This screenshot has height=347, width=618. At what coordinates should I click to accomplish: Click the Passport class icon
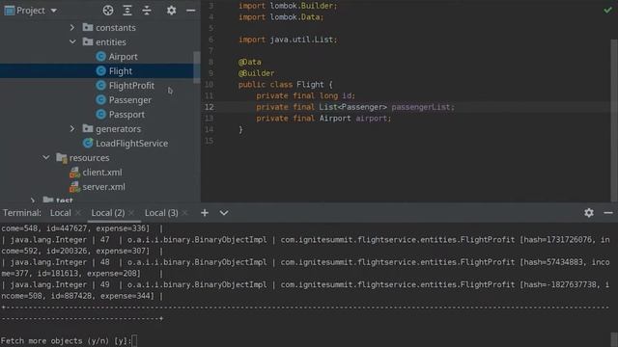[x=100, y=115]
